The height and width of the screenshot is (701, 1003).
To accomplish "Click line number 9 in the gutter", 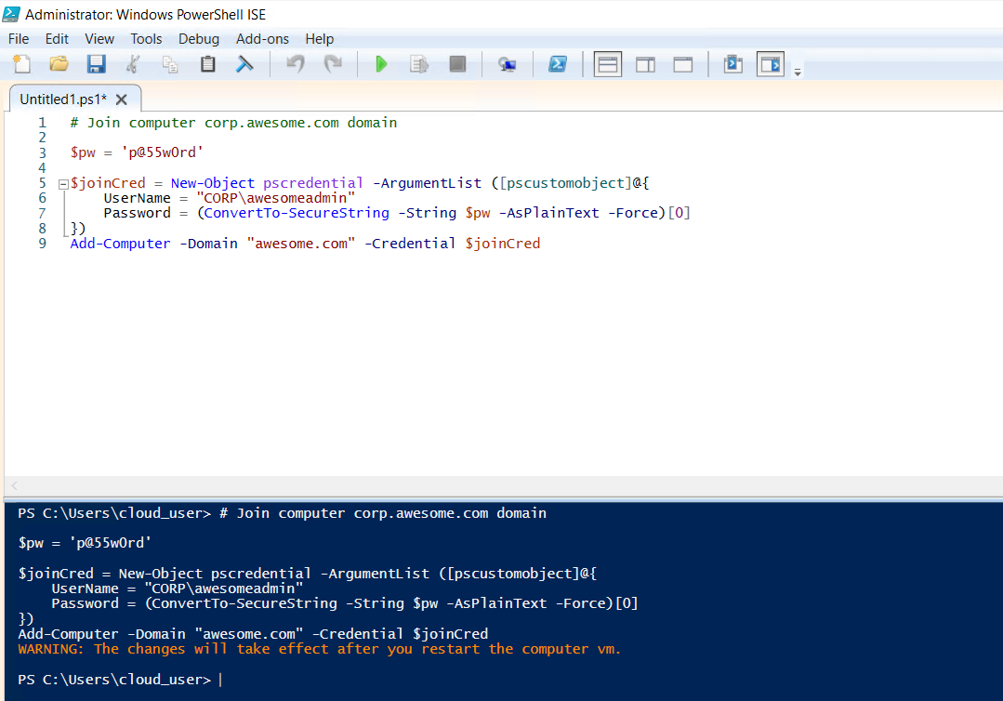I will pos(42,244).
